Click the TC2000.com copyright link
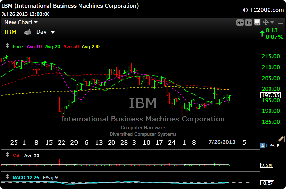 (263, 10)
